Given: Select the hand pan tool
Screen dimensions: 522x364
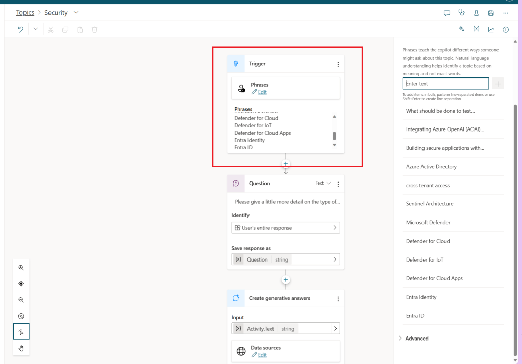Looking at the screenshot, I should [x=21, y=348].
